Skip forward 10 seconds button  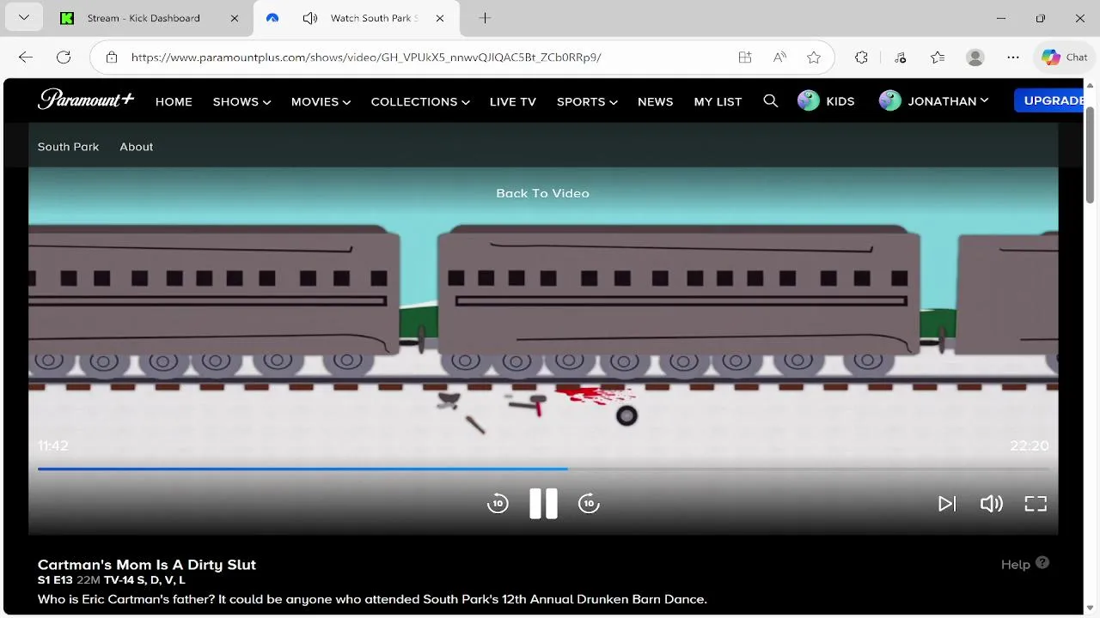click(x=589, y=504)
